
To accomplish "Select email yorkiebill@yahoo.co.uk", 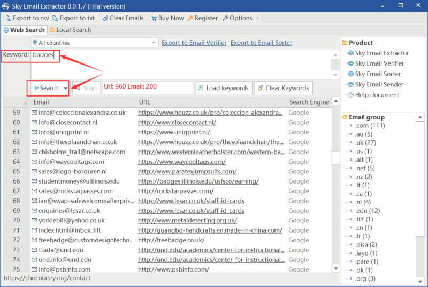I will click(72, 220).
